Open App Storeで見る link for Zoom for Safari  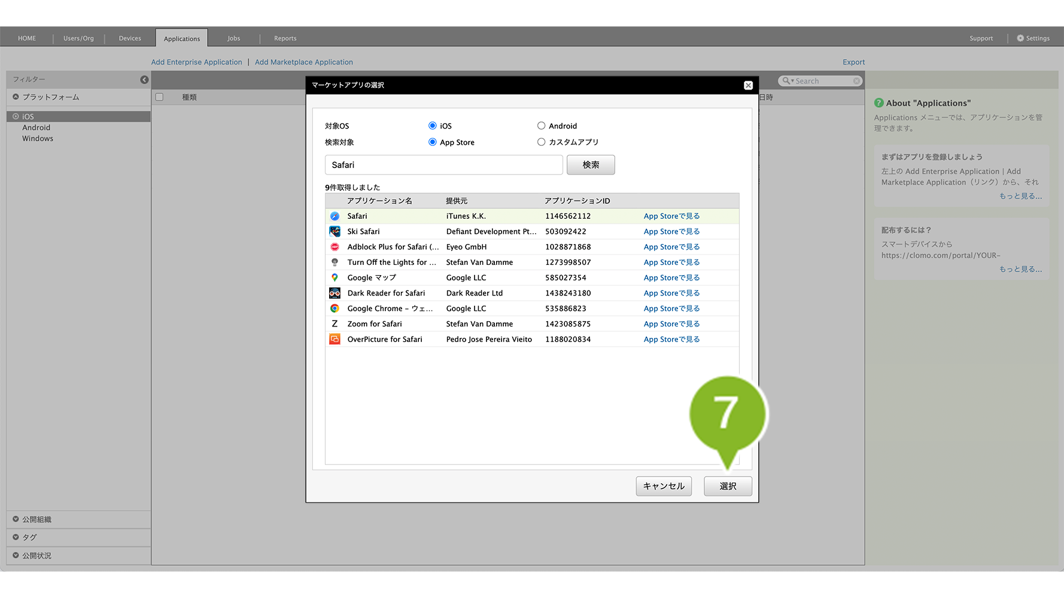click(x=671, y=324)
